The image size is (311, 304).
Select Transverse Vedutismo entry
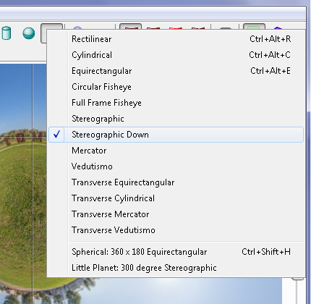[176, 230]
